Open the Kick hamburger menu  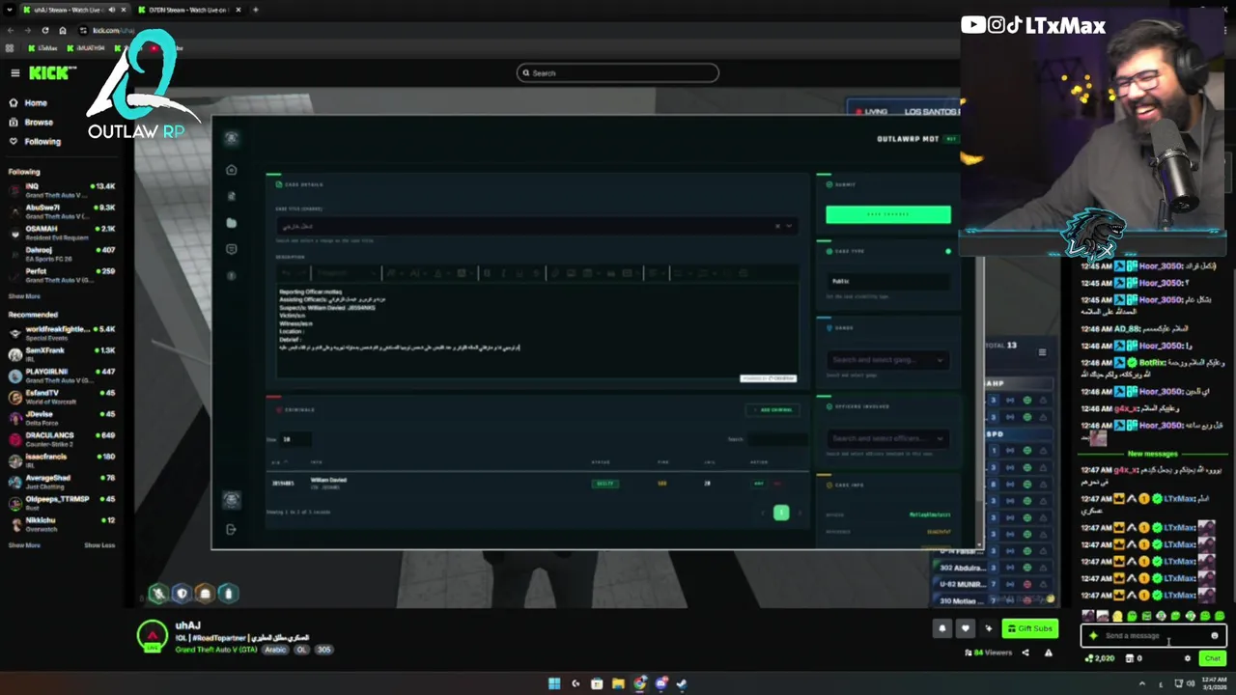coord(14,73)
